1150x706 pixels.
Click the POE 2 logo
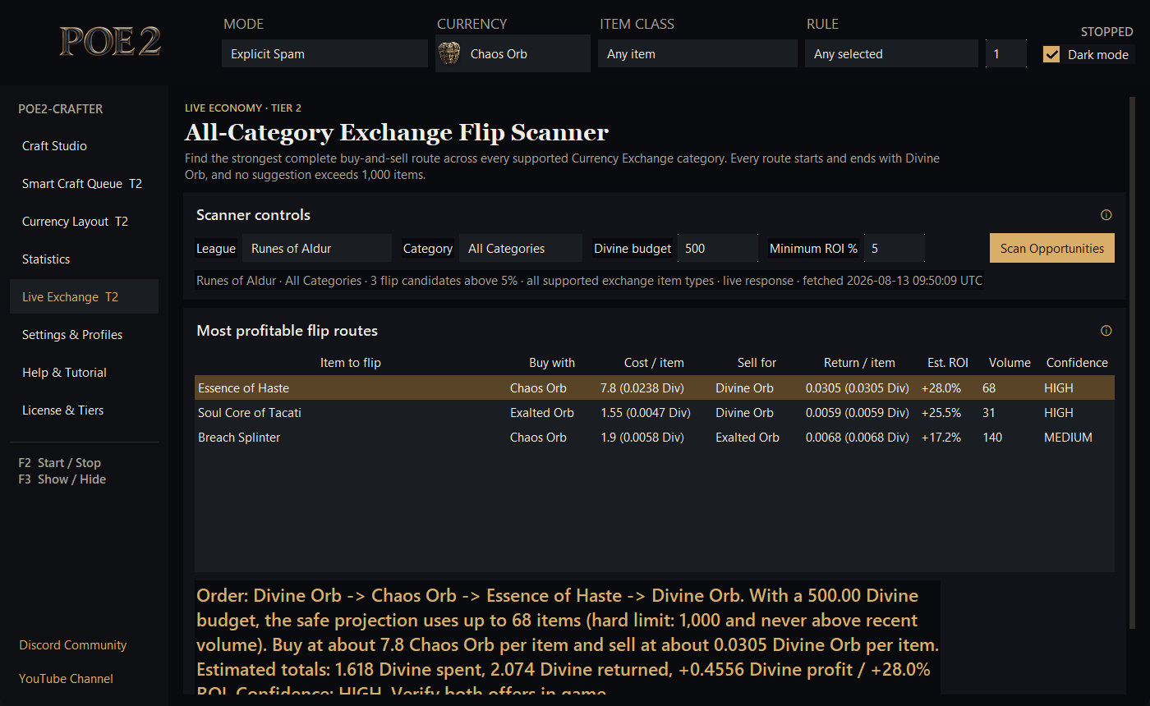coord(109,42)
